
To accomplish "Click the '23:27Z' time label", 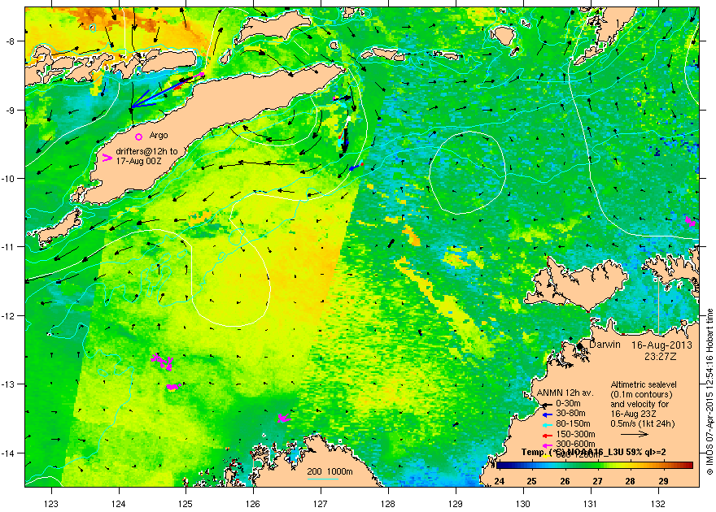I will [661, 356].
